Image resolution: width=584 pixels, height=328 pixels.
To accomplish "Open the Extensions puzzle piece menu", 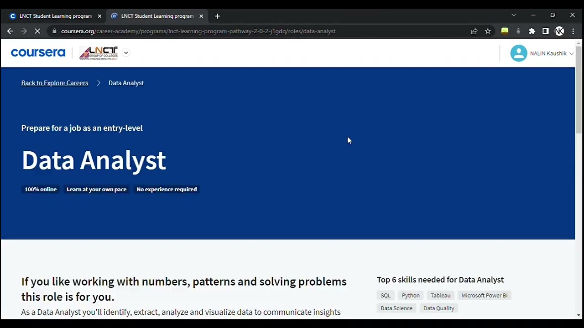I will pos(532,31).
